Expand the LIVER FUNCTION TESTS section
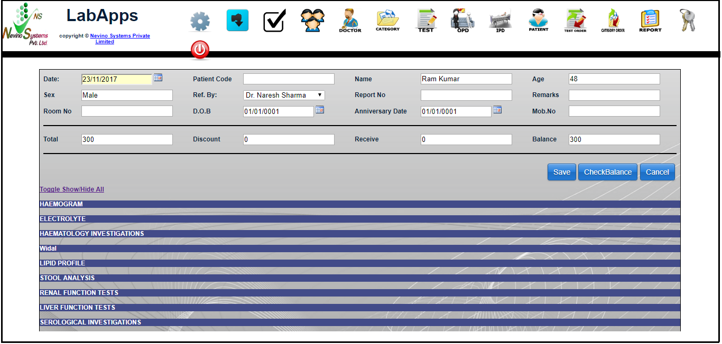The image size is (722, 344). (77, 308)
